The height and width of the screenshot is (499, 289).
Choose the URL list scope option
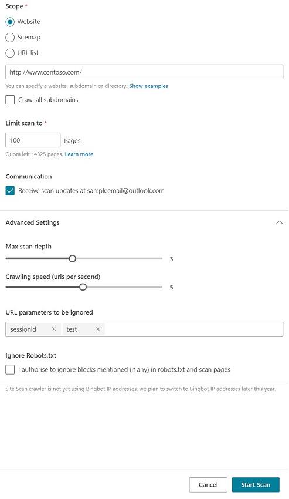pyautogui.click(x=10, y=53)
